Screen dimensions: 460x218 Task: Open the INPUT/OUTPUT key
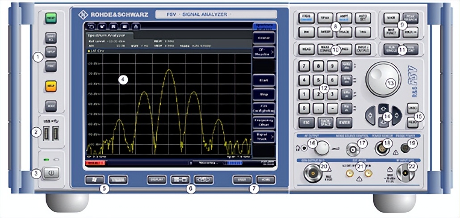click(363, 49)
